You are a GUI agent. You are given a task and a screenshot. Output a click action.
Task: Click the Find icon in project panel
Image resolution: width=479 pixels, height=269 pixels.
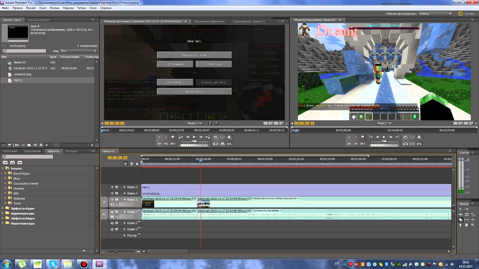(x=23, y=145)
